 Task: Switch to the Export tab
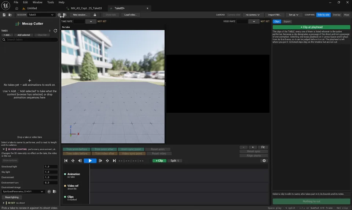pyautogui.click(x=287, y=22)
